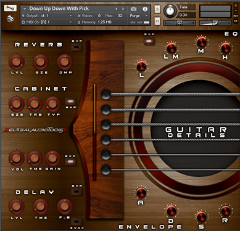Image resolution: width=240 pixels, height=231 pixels.
Task: Go to previous instrument preset arrow
Action: pos(117,9)
